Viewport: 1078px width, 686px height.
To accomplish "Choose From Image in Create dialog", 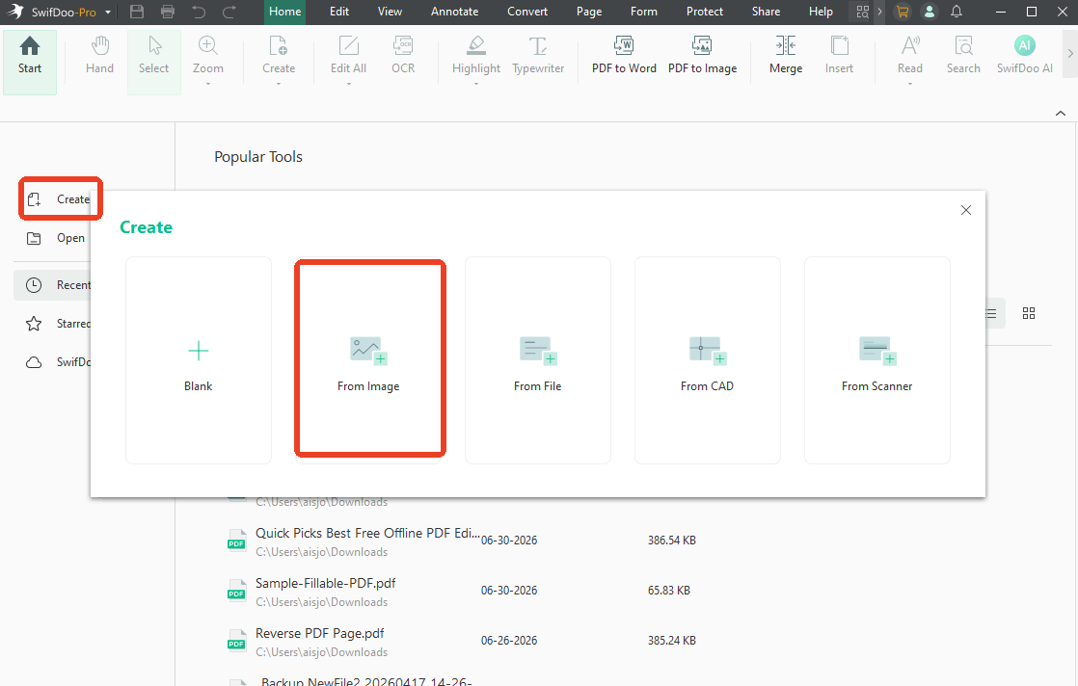I will click(x=368, y=360).
